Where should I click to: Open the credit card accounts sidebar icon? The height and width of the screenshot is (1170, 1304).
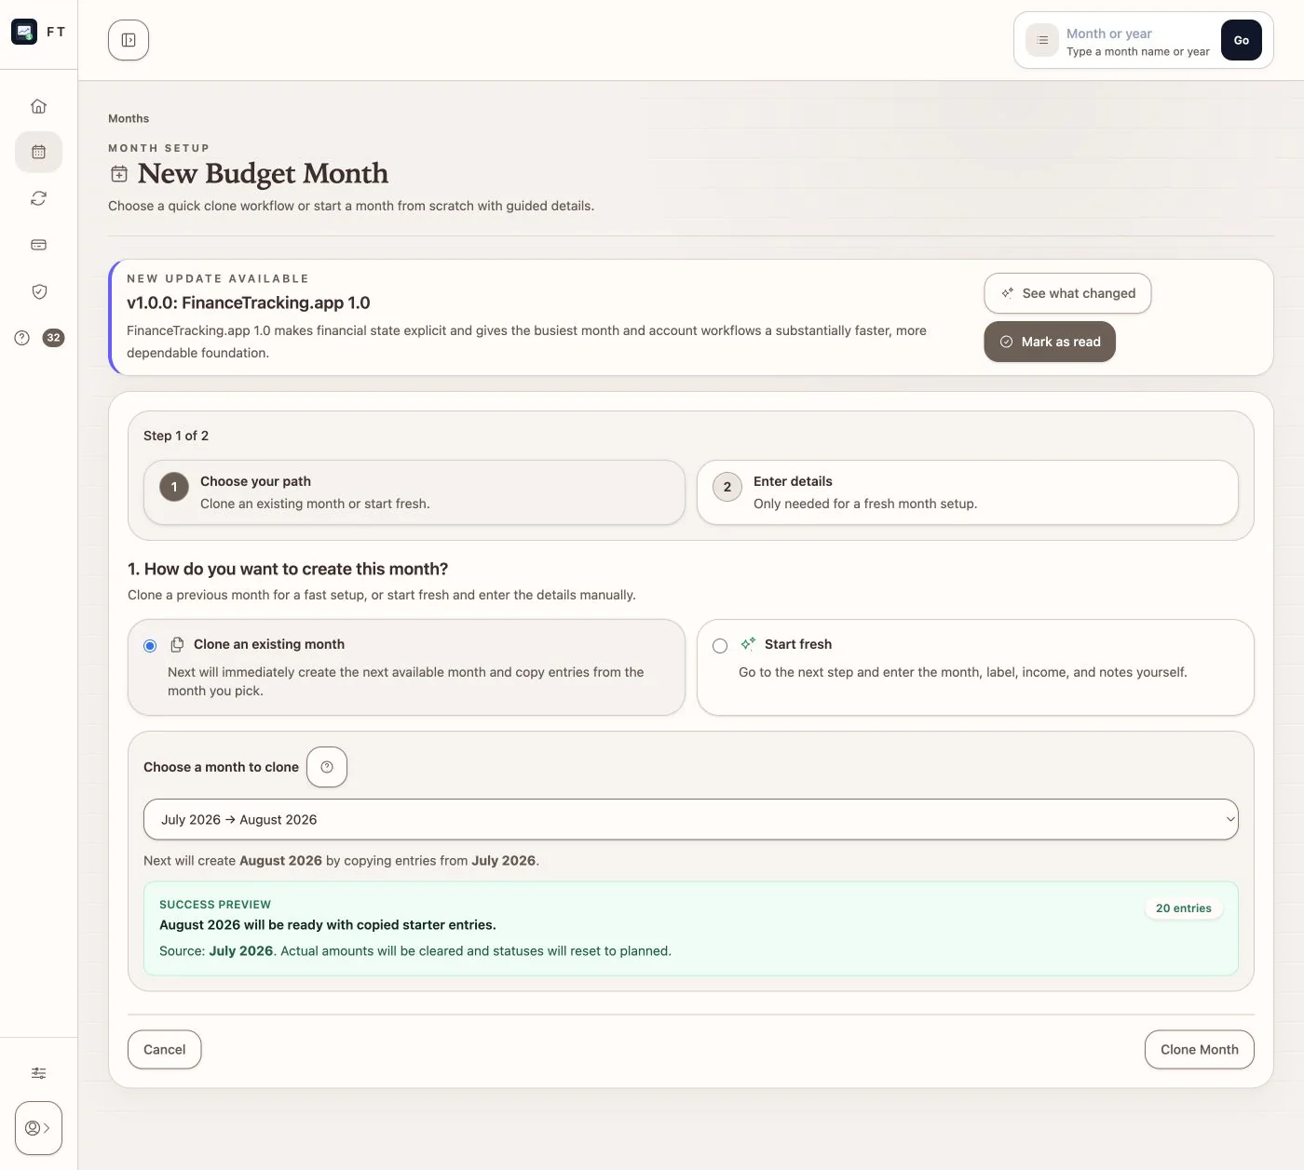pos(38,245)
